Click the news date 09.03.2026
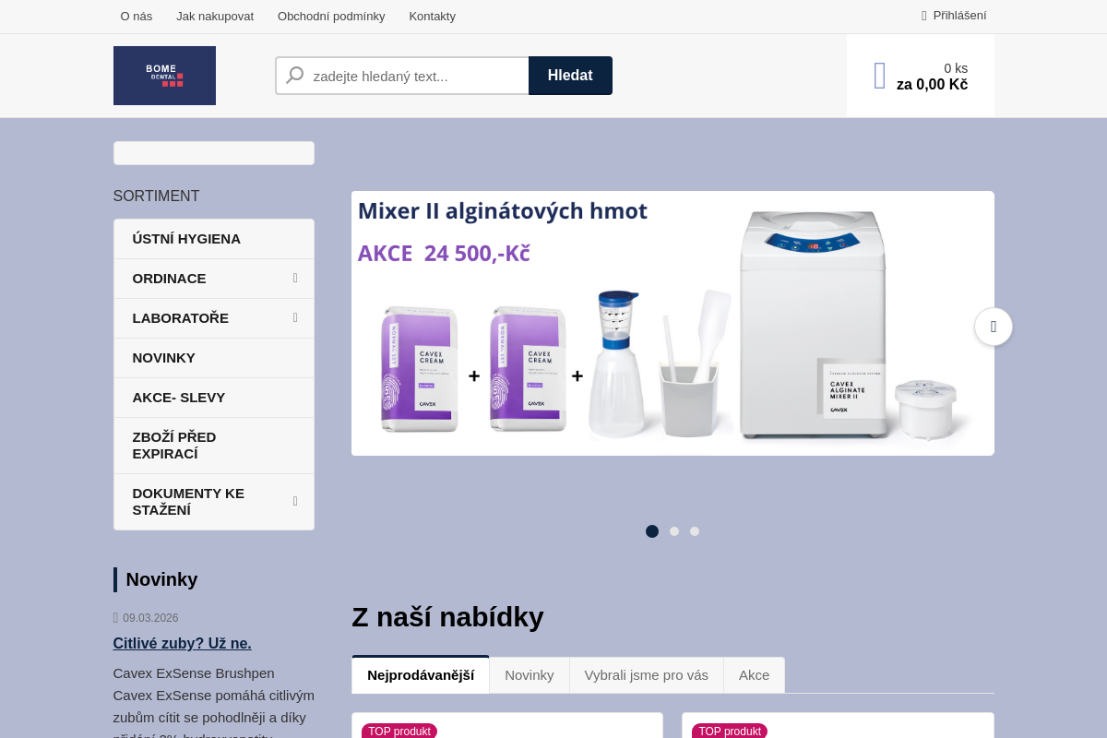The height and width of the screenshot is (738, 1107). click(150, 618)
